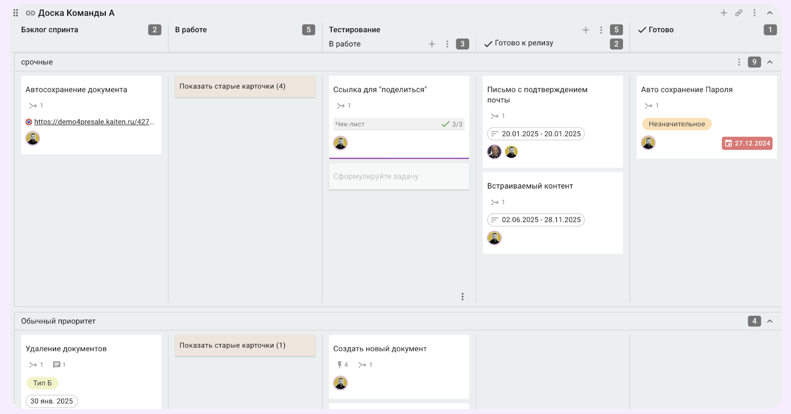Viewport: 791px width, 414px height.
Task: Open срочные lane three-dot menu
Action: coord(739,62)
